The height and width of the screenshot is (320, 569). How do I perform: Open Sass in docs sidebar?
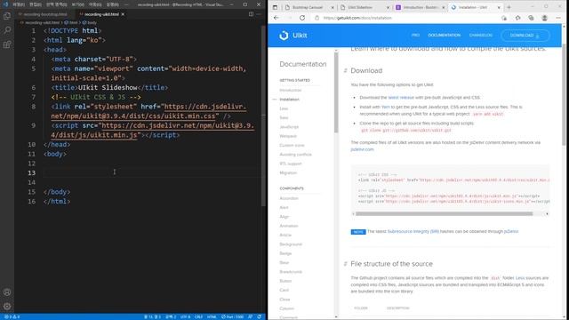pyautogui.click(x=284, y=117)
